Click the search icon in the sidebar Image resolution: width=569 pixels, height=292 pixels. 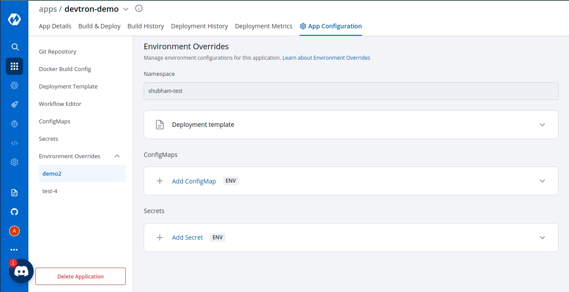(14, 47)
